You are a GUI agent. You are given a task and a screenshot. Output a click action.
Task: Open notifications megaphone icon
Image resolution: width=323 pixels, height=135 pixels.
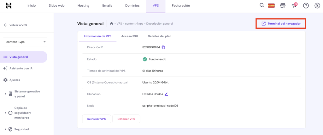click(294, 6)
